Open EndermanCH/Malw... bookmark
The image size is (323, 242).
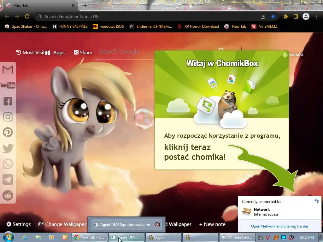(x=150, y=26)
